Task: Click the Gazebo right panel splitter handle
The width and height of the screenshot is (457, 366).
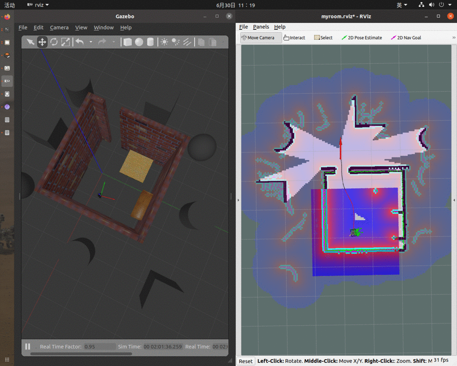Action: point(230,196)
